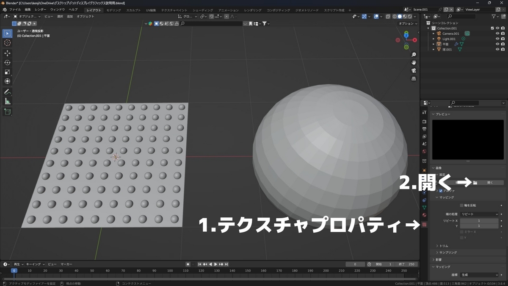Toggle visibility of Light.001

coord(497,39)
